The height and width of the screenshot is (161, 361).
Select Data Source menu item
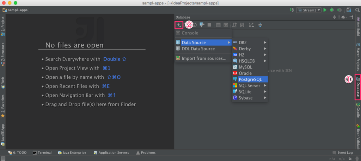203,43
